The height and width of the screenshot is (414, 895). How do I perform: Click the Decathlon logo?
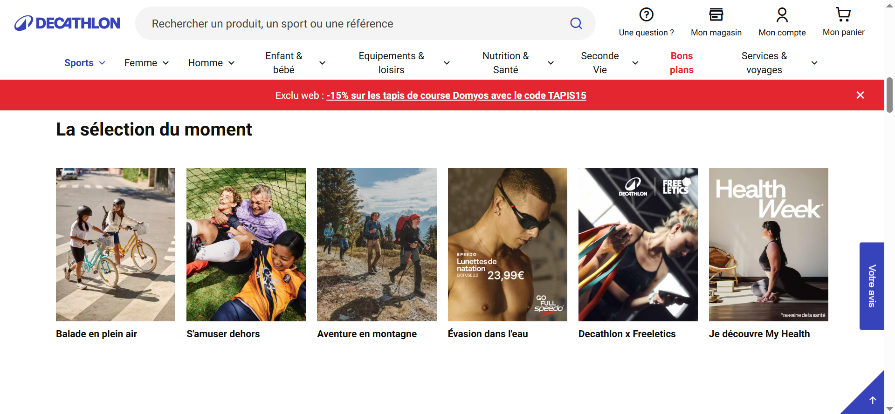pos(67,23)
